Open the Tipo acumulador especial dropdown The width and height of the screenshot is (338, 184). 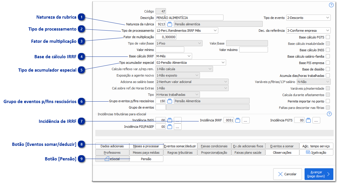[x=191, y=63]
